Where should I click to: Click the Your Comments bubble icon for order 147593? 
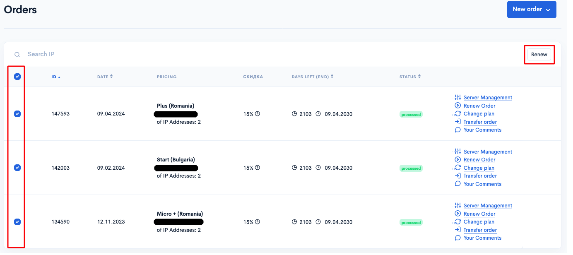click(x=457, y=130)
